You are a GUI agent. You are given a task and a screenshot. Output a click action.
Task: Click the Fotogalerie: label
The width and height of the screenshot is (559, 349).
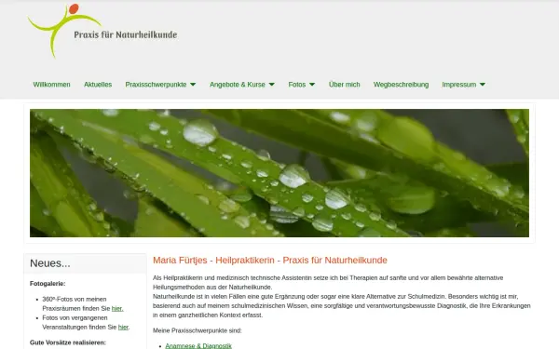pos(48,284)
